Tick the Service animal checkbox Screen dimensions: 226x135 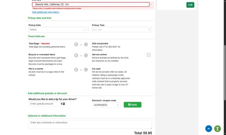coord(149,55)
